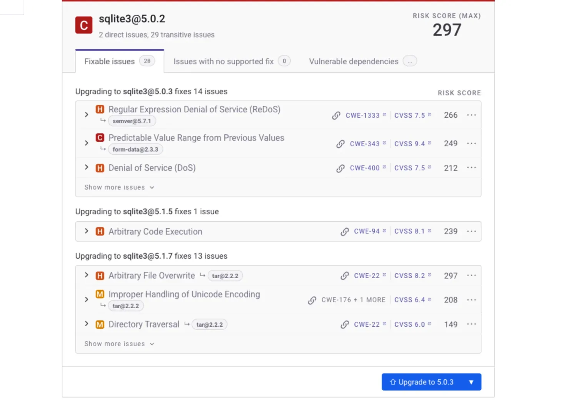Open the CVSS 9.4 link
This screenshot has width=577, height=404.
(413, 144)
